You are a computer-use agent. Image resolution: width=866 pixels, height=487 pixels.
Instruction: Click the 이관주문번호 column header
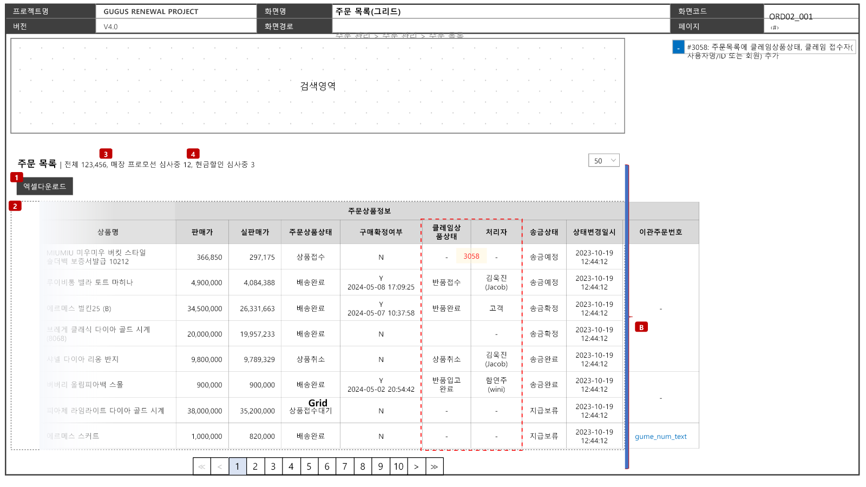[661, 232]
